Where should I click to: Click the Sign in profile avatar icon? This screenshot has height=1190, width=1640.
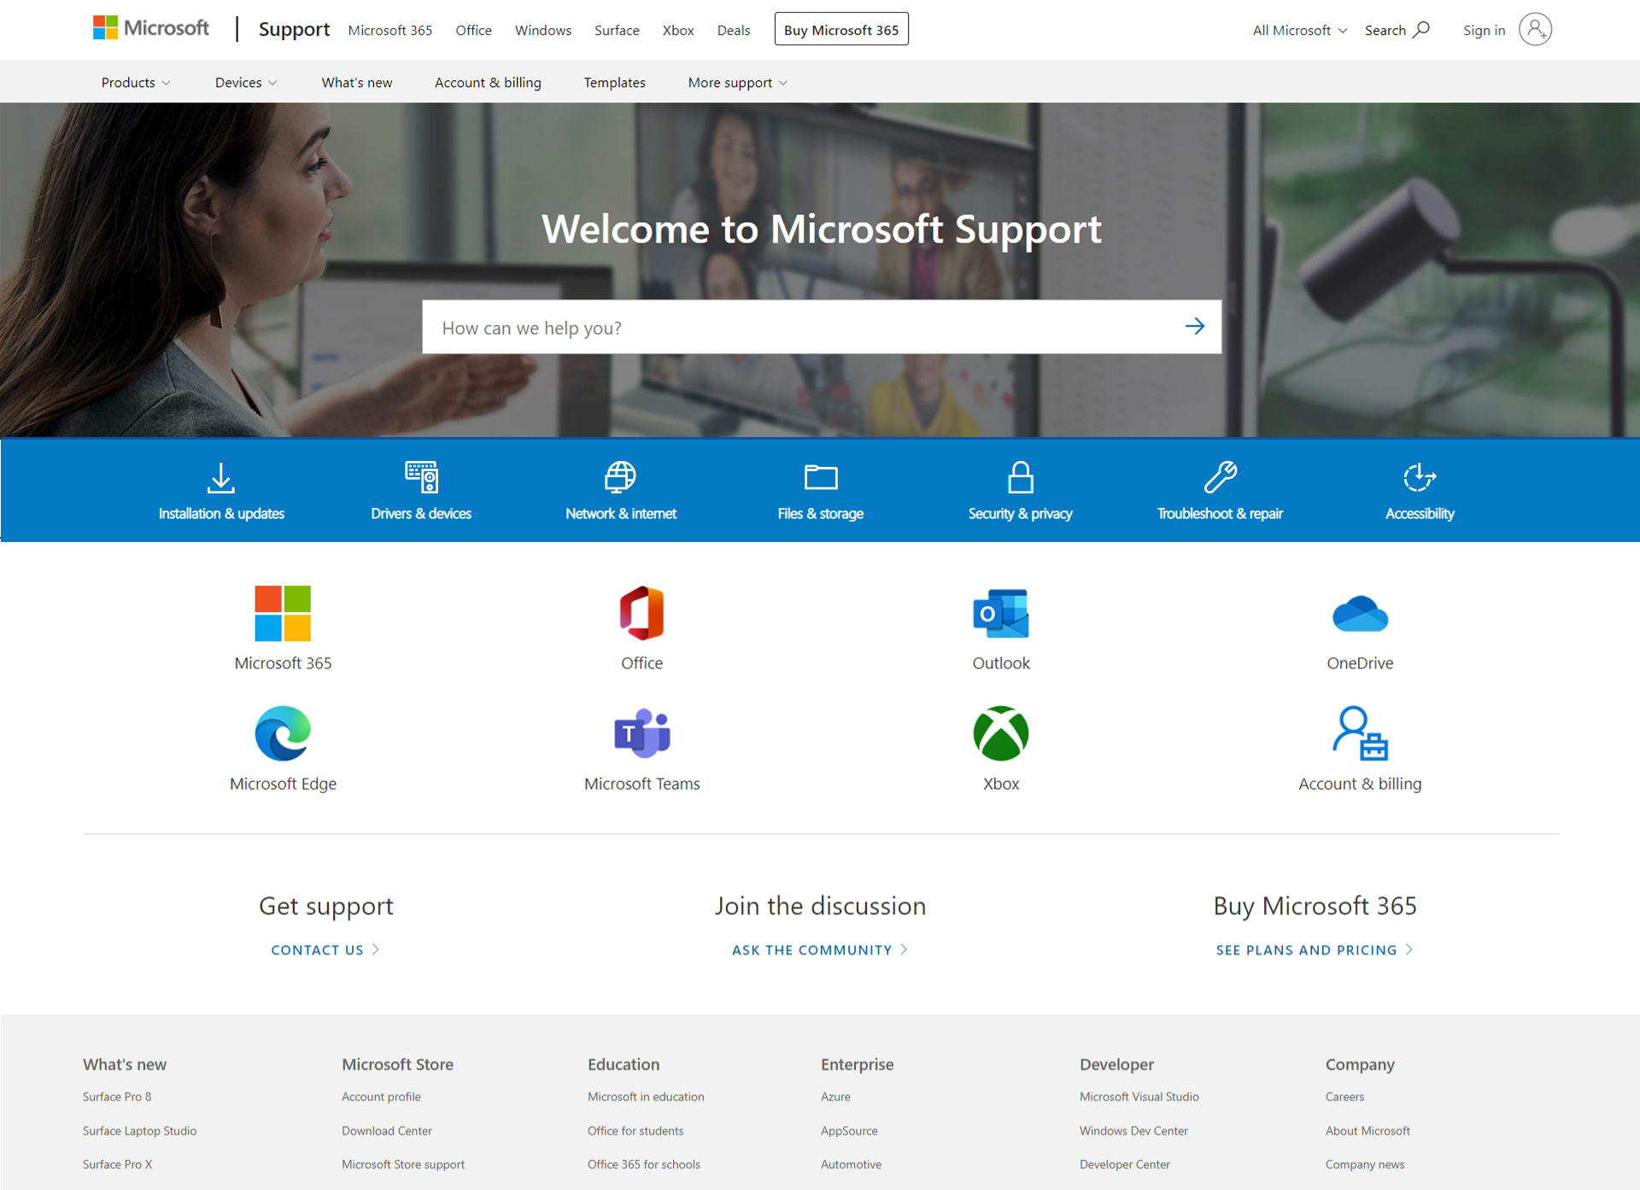click(x=1535, y=30)
